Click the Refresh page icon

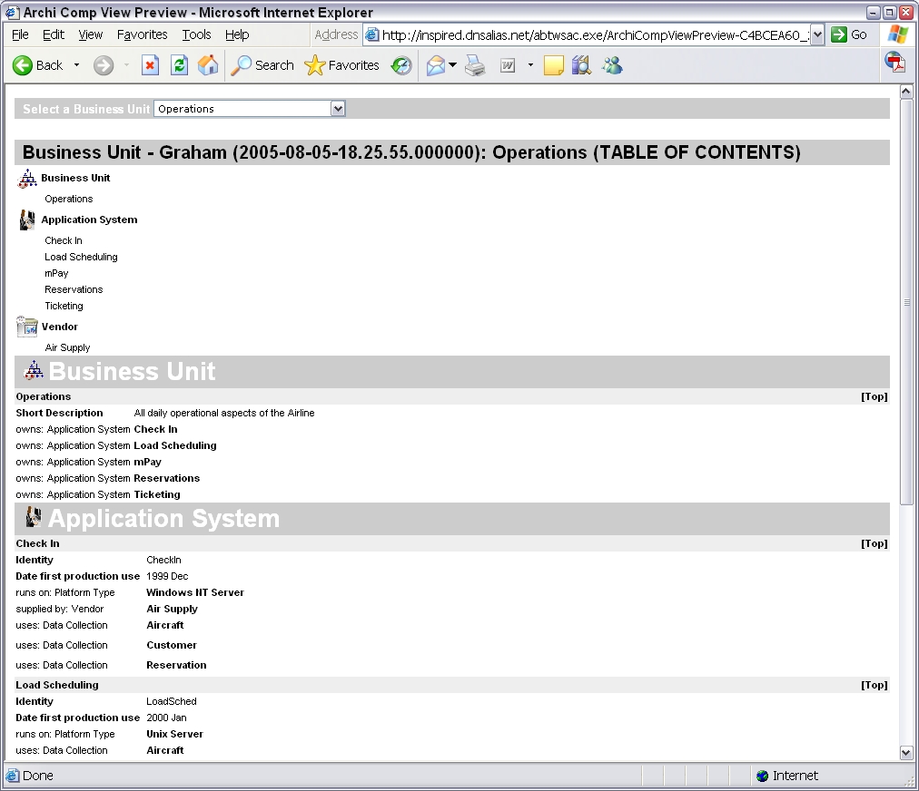point(180,65)
